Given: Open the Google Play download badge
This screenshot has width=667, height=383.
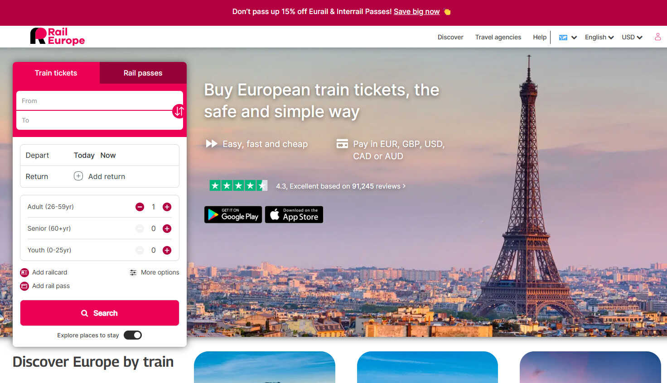Looking at the screenshot, I should 233,215.
